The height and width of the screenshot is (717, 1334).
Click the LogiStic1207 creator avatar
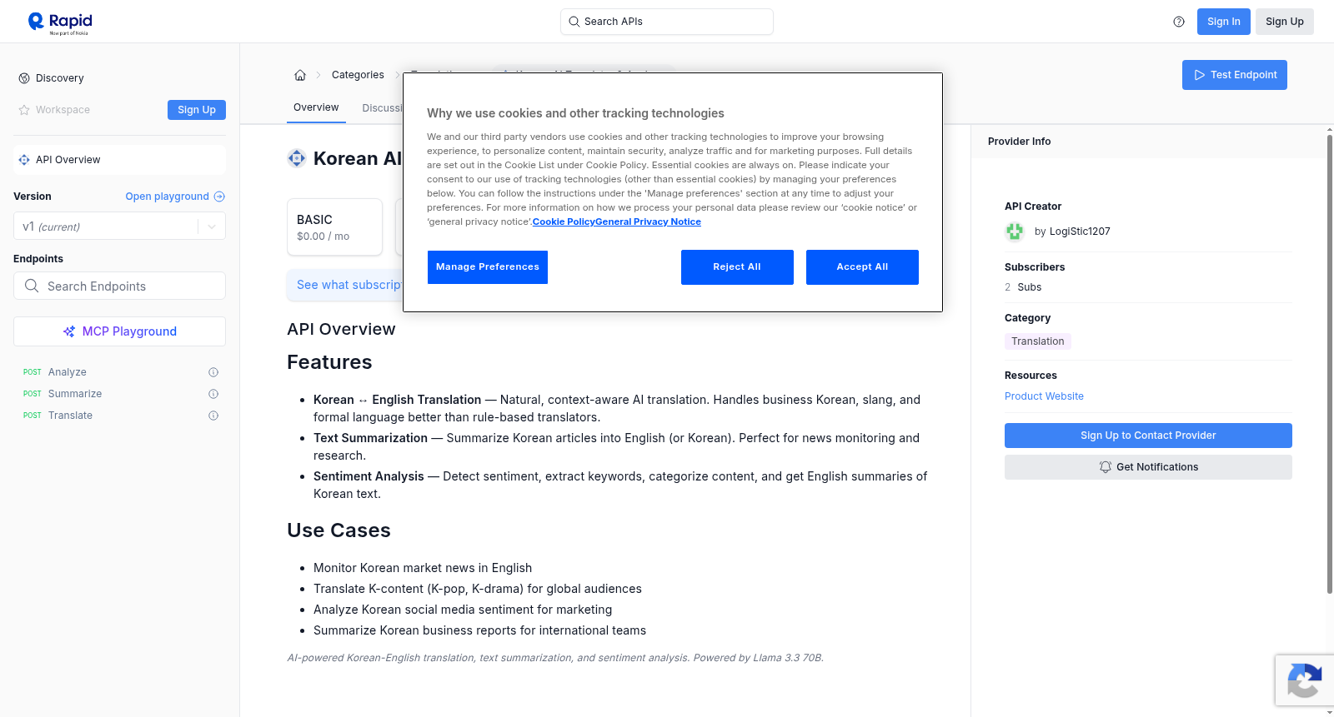(1015, 232)
